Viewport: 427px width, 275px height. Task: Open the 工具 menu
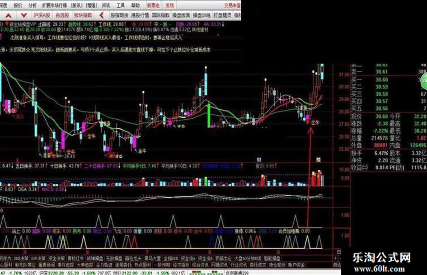[120, 5]
